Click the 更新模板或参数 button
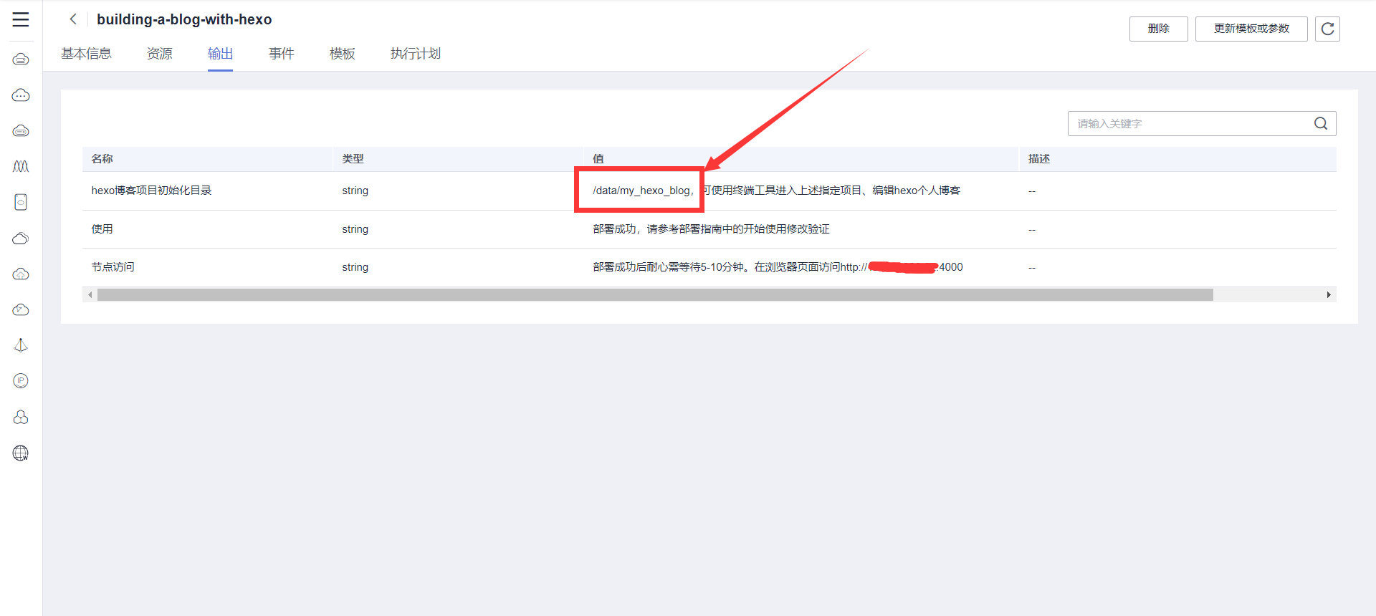Screen dimensions: 1376x616 [x=1251, y=29]
